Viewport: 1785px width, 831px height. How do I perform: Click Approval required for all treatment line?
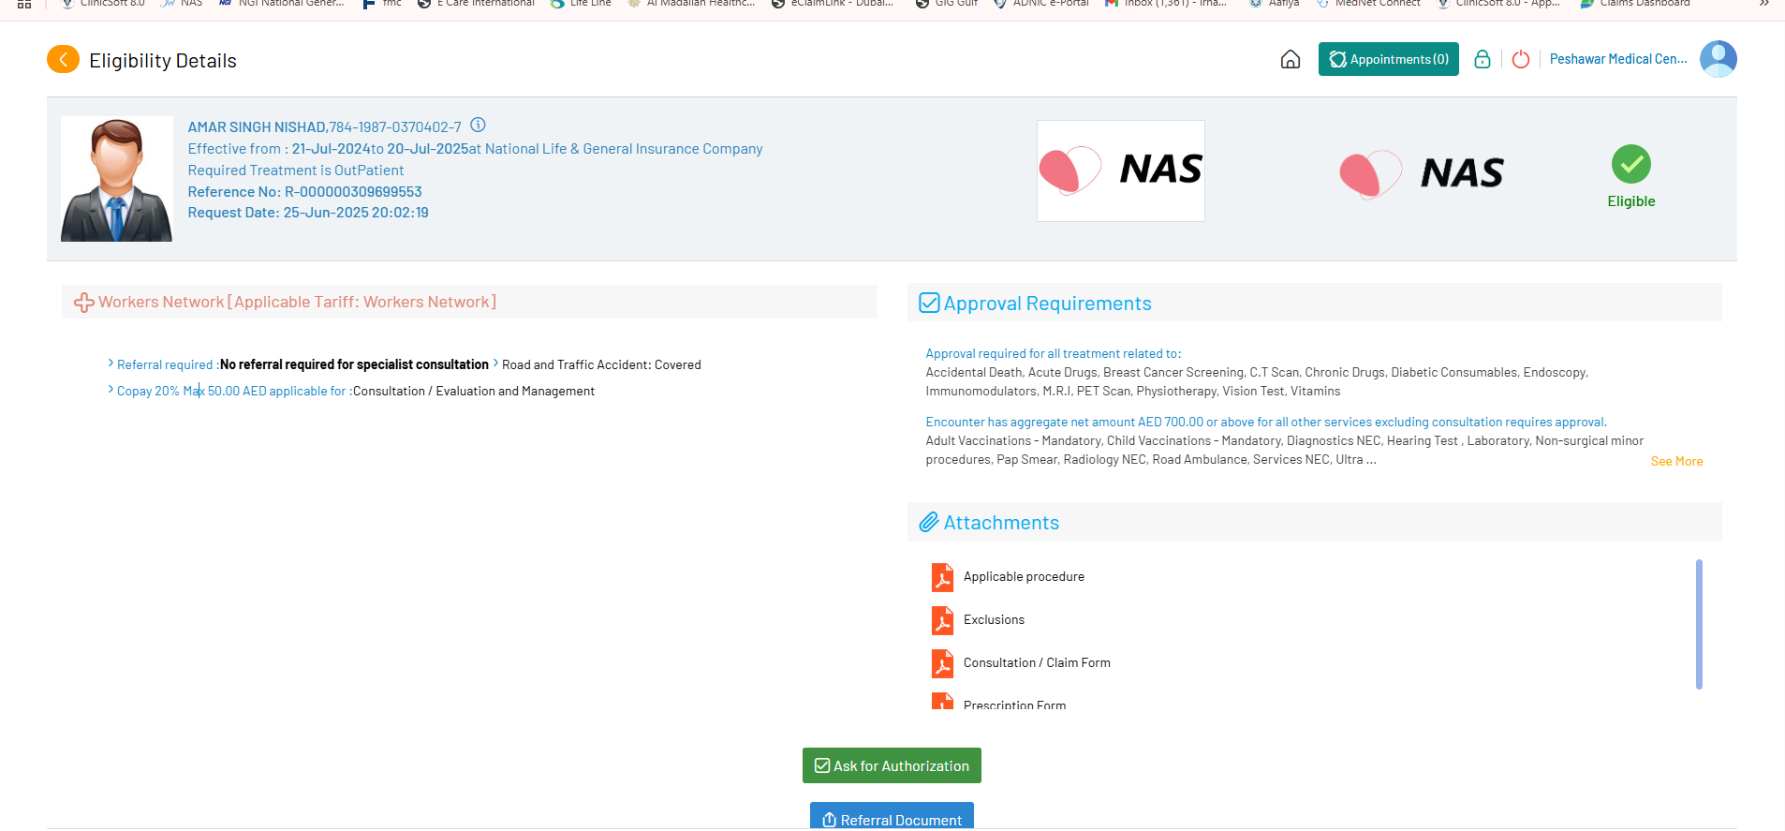(1054, 353)
